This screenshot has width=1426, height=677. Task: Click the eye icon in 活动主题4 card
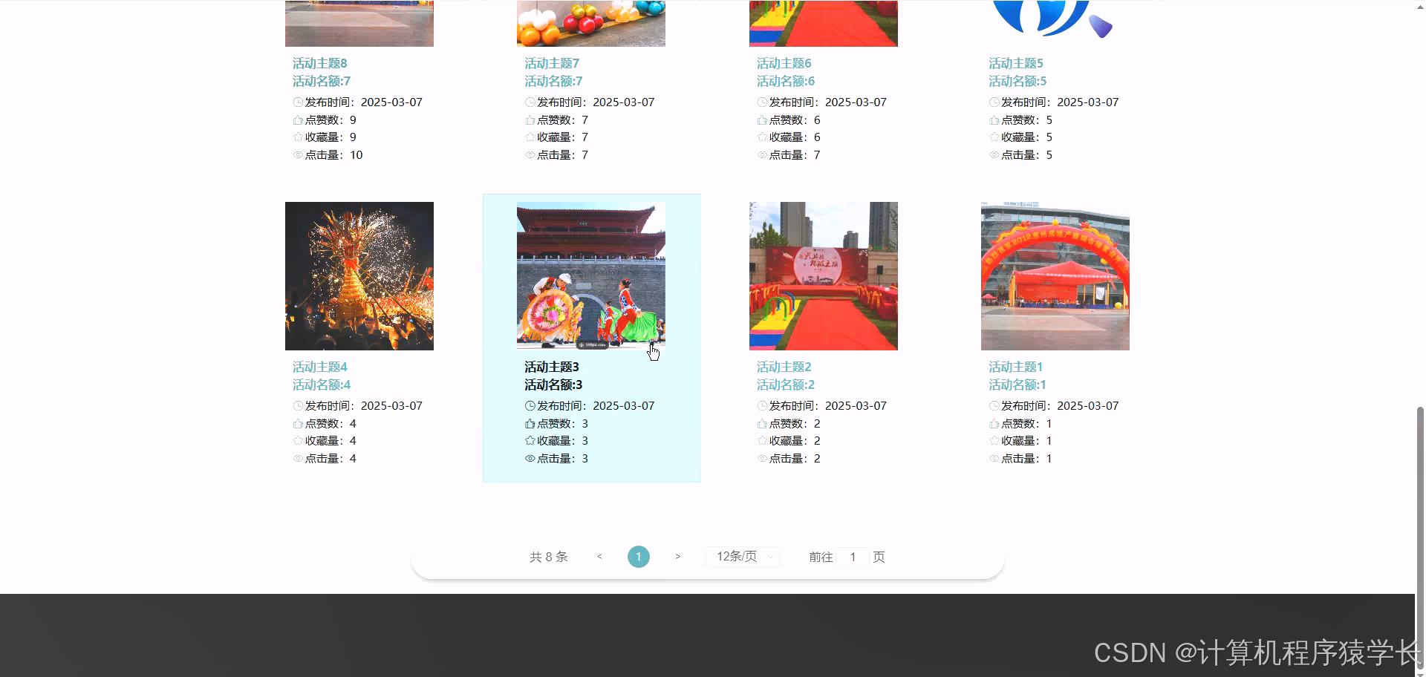(x=298, y=459)
